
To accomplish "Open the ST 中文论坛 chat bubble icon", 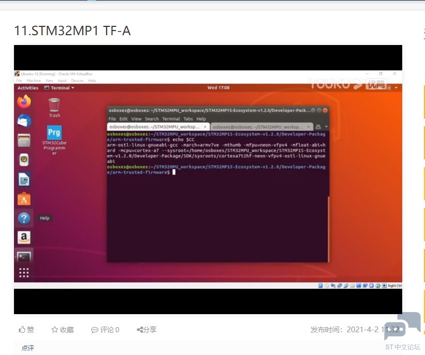I will [403, 327].
